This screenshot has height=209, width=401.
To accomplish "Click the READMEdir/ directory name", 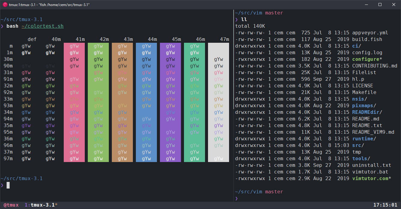I will [x=367, y=112].
